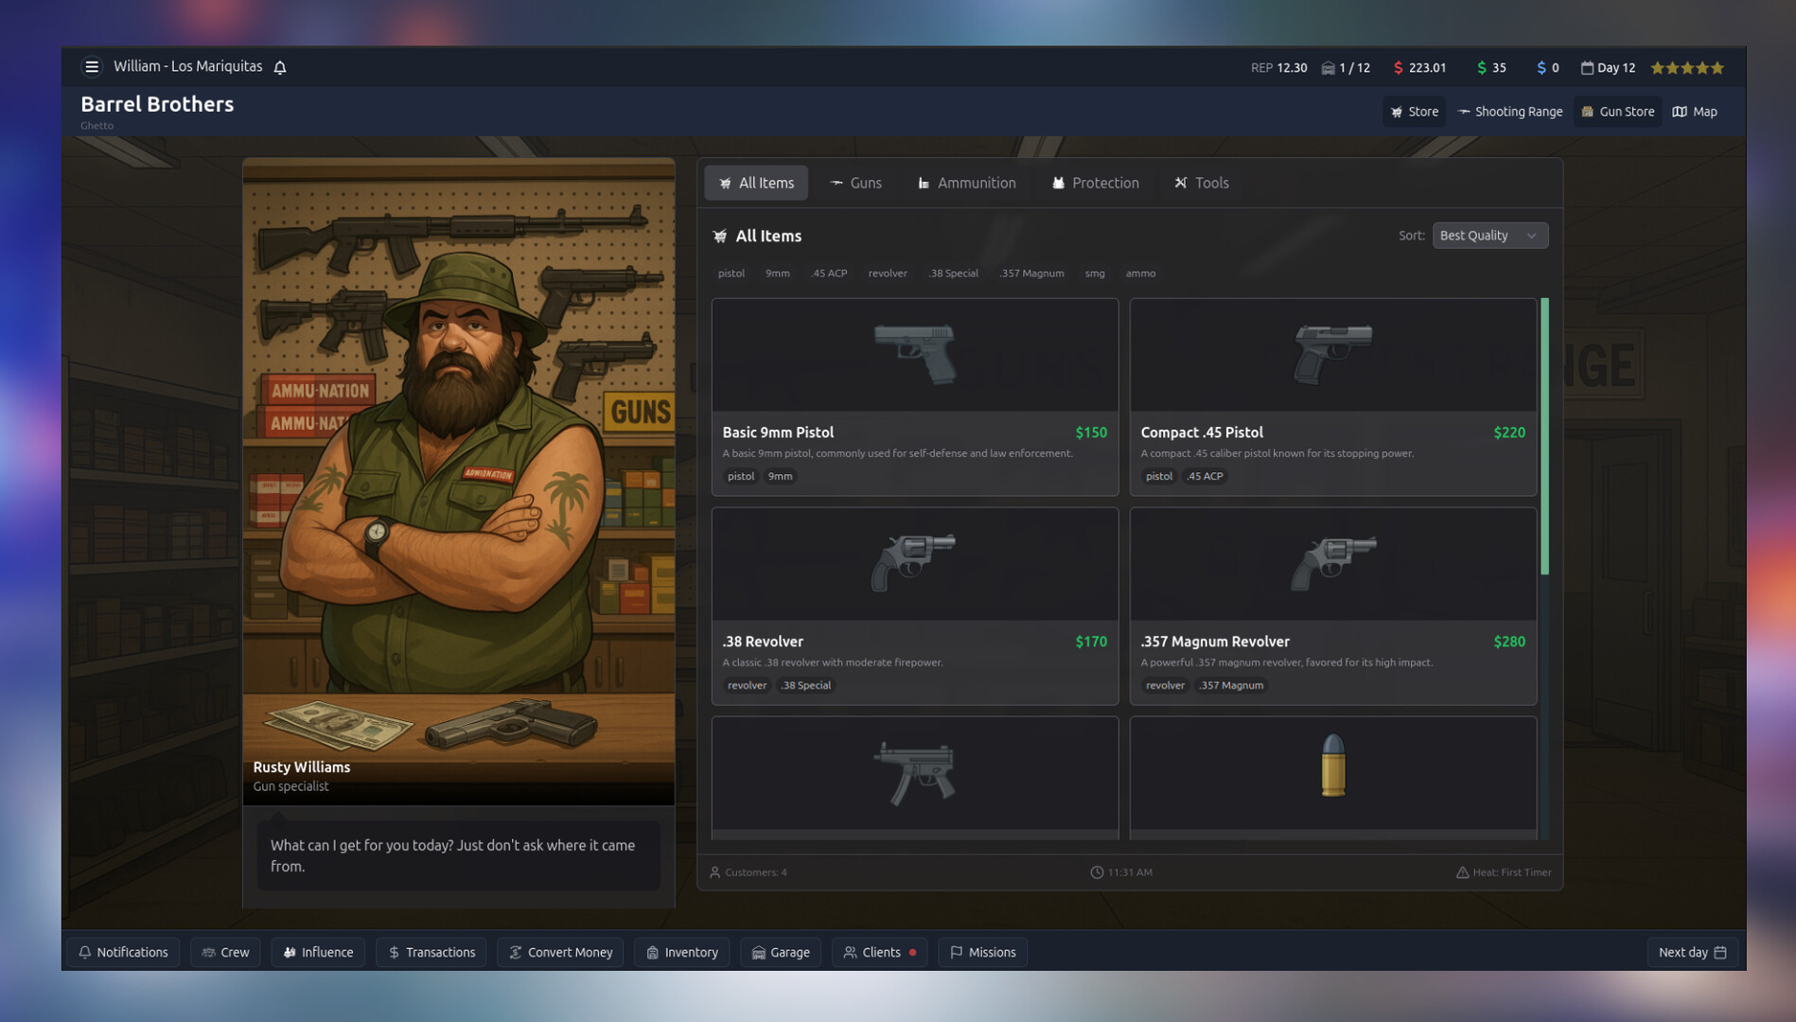Enable the smg filter
Screen dimensions: 1796x1022
click(1095, 273)
